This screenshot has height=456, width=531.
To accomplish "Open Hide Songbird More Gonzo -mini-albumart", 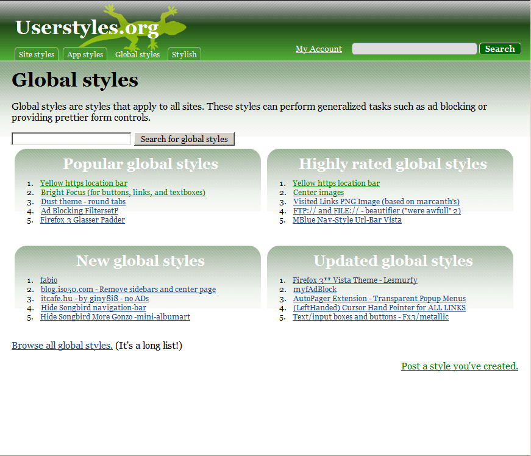I will (x=115, y=317).
